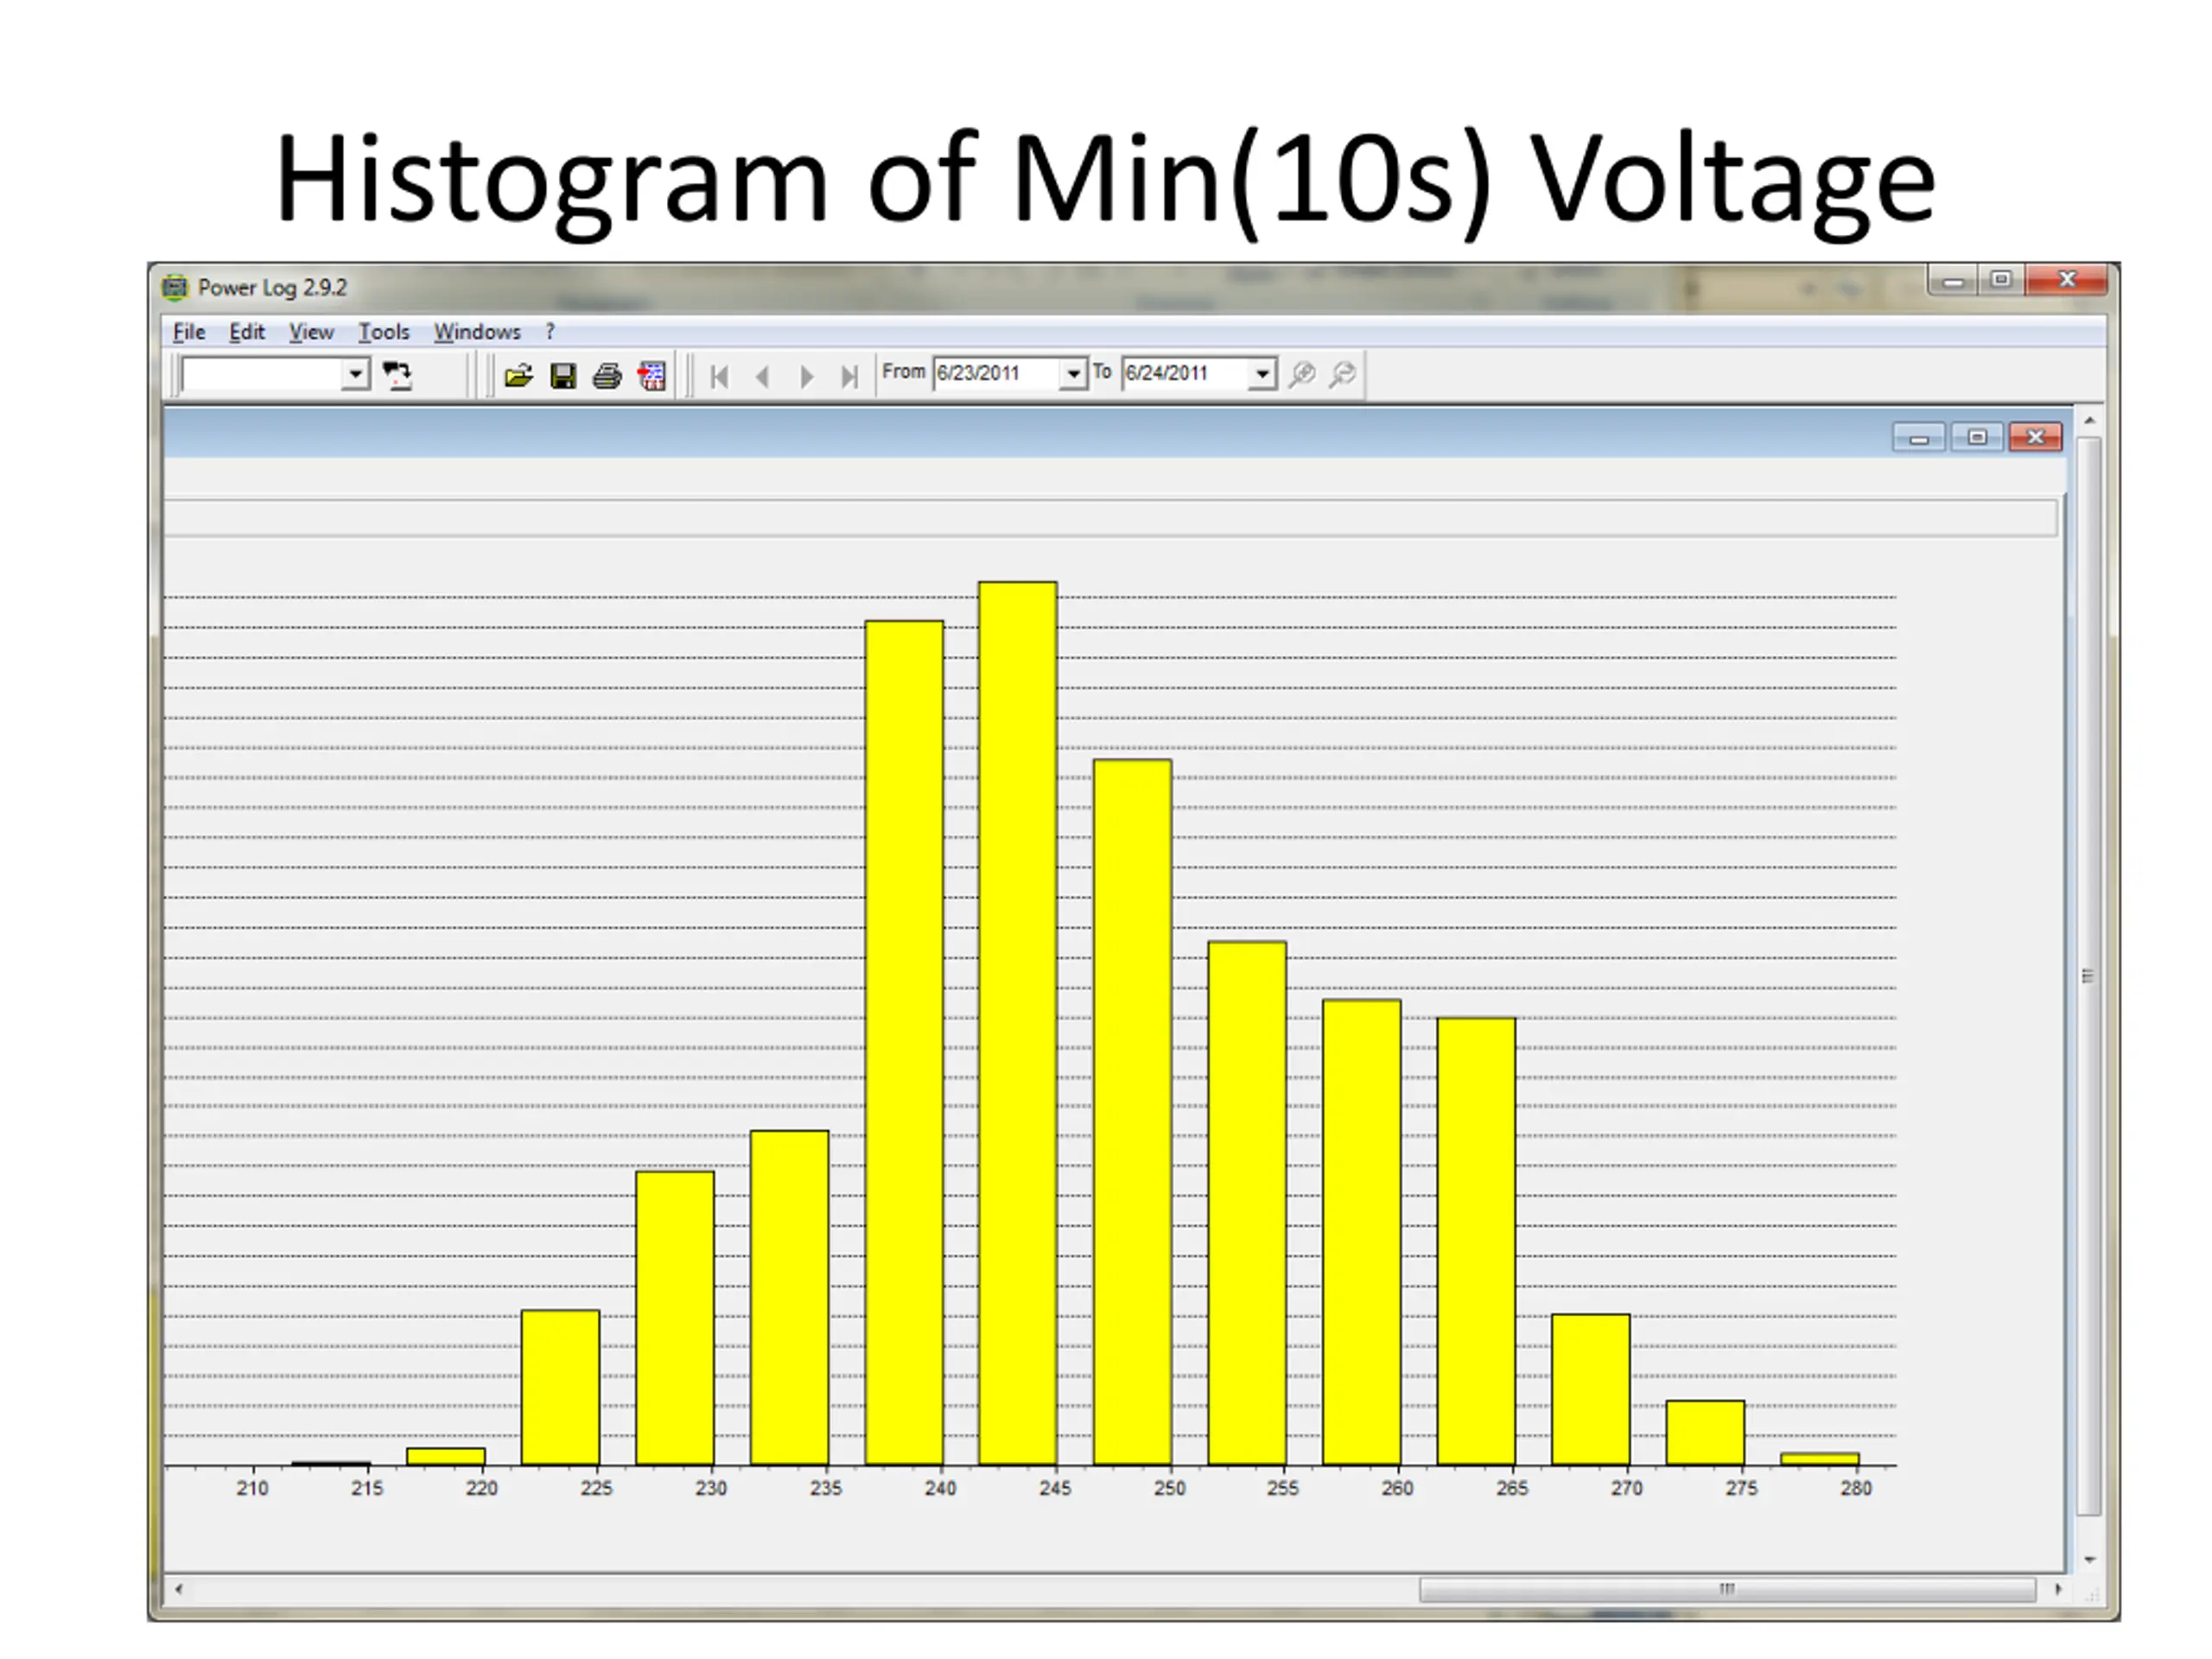Click the save floppy disk icon

563,376
